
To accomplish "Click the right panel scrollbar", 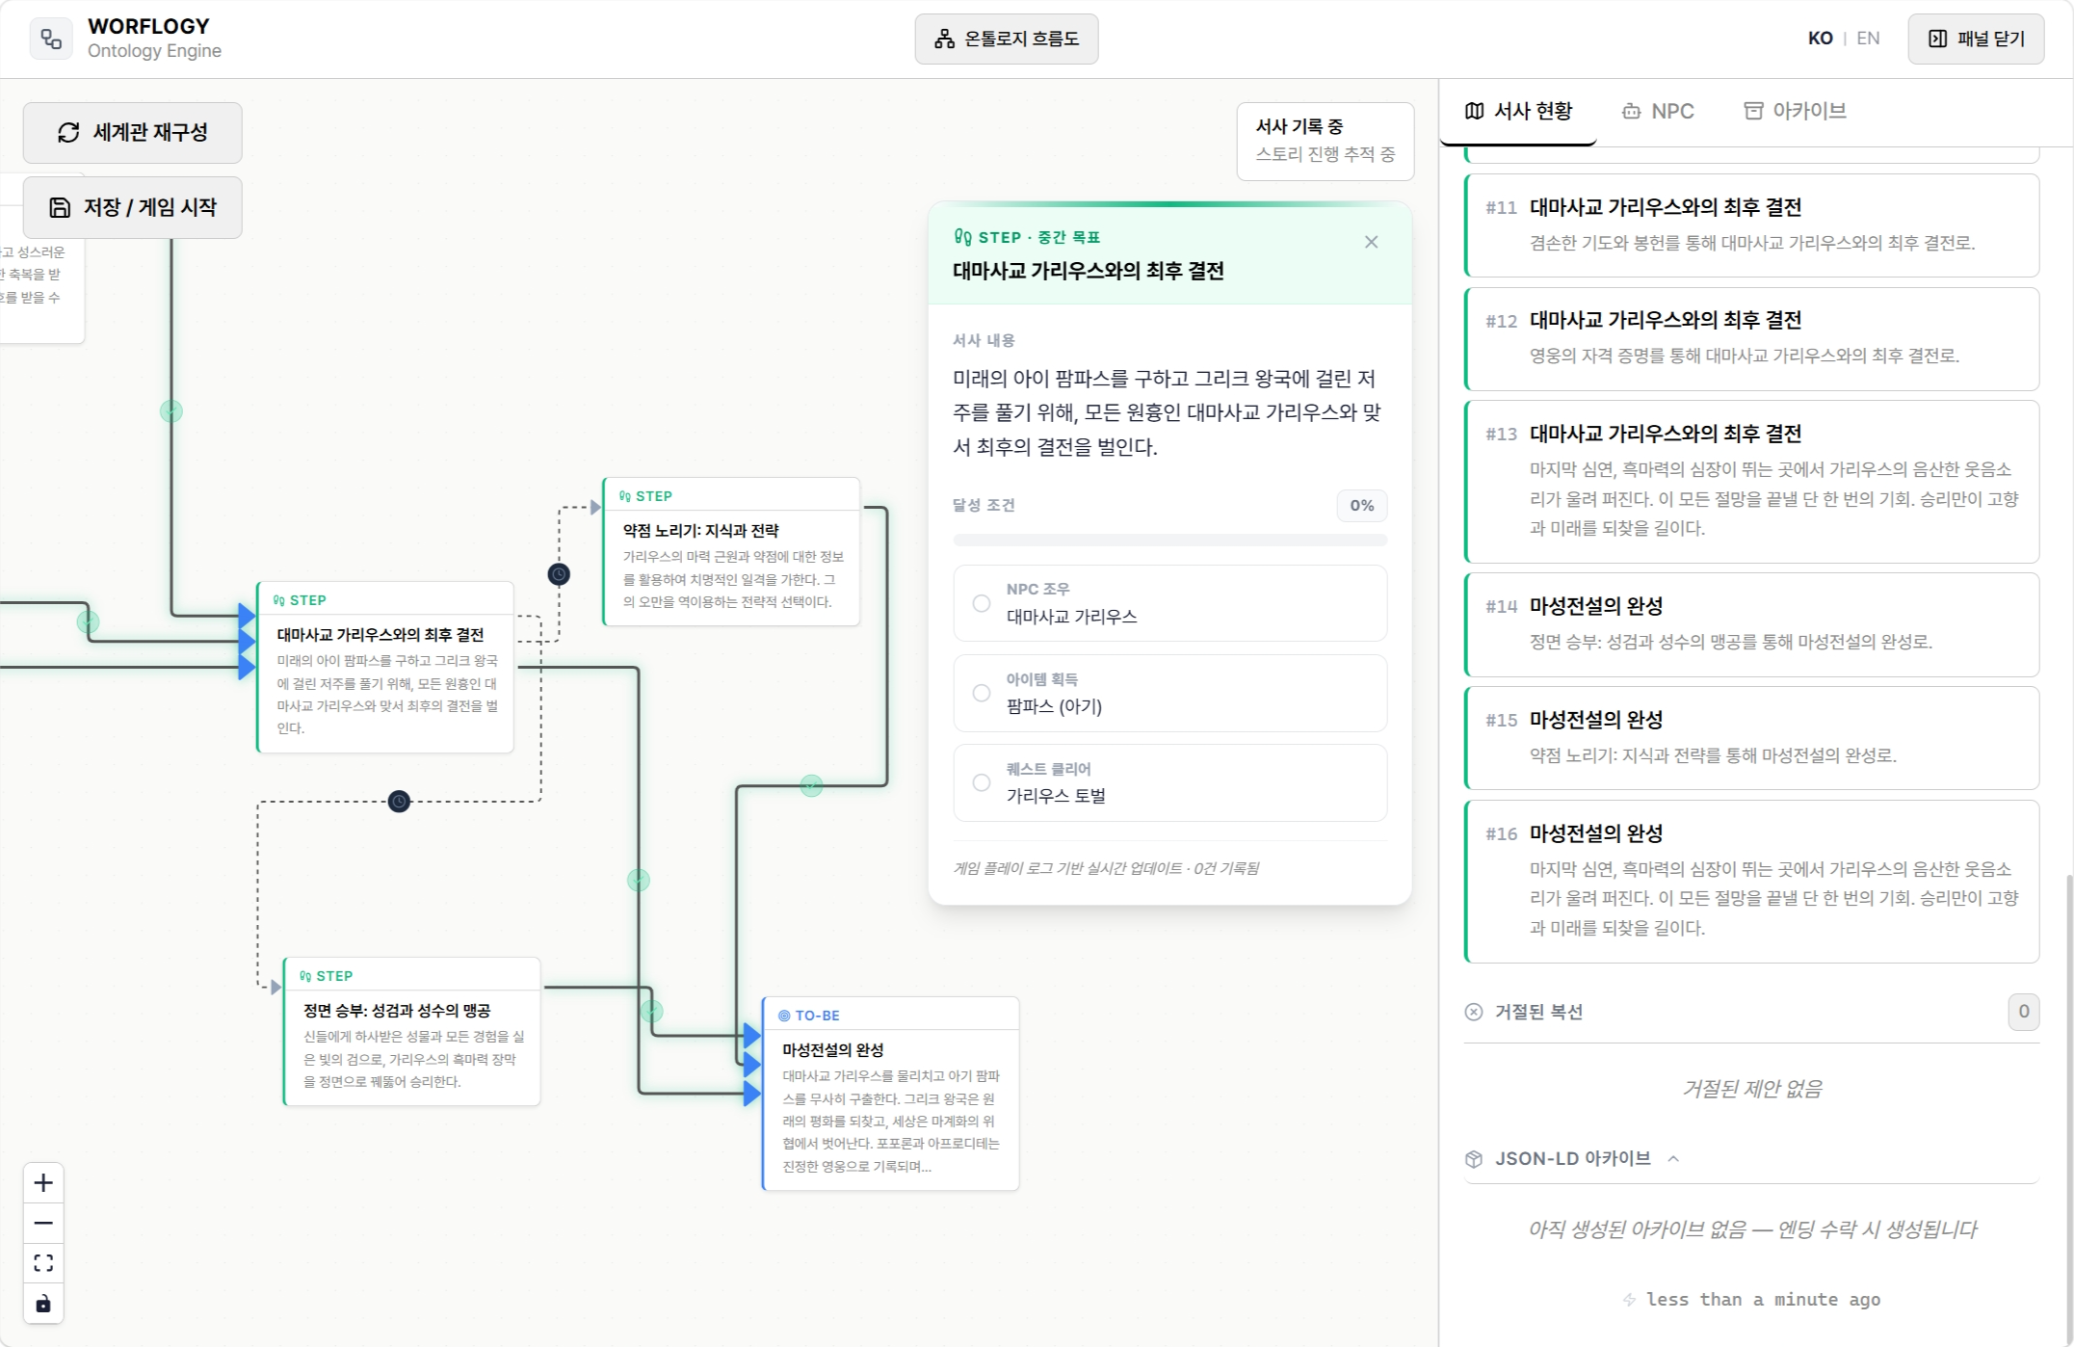I will pos(2068,1108).
